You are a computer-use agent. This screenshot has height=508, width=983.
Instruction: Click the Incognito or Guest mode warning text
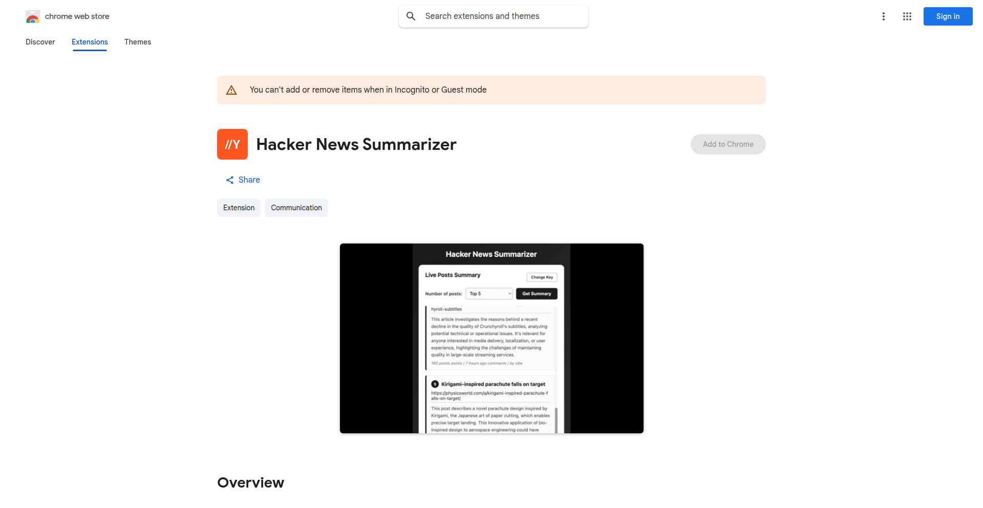pos(368,90)
